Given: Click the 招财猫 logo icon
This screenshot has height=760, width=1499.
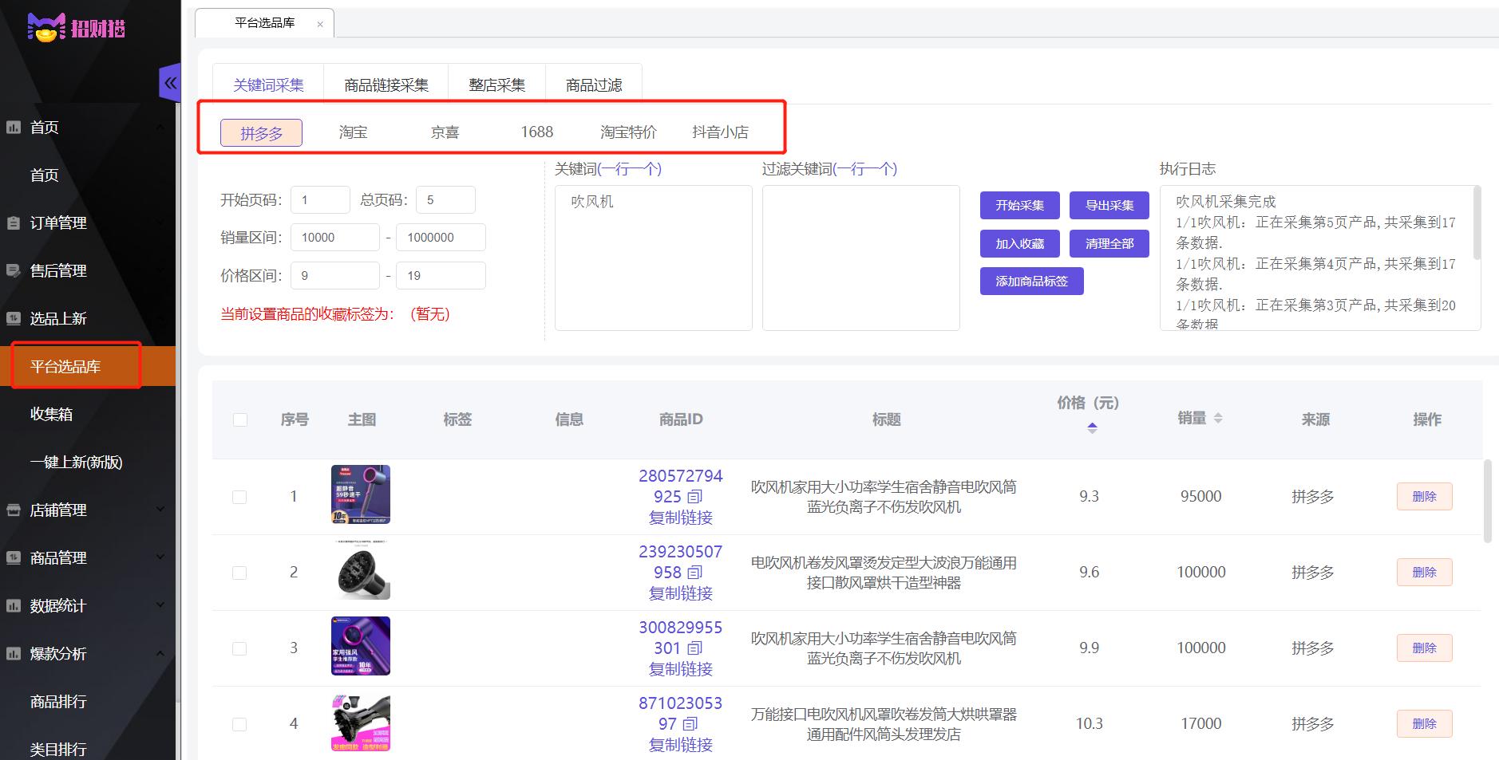Looking at the screenshot, I should click(x=46, y=27).
